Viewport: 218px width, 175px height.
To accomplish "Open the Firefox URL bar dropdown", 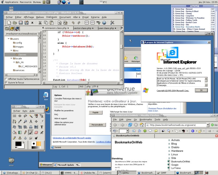I will click(x=208, y=125).
